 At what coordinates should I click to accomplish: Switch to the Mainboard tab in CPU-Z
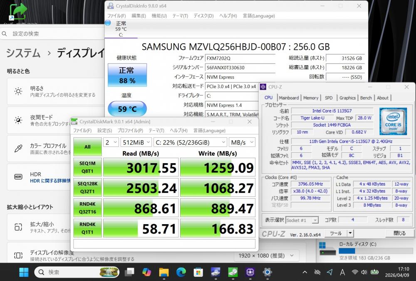tap(289, 98)
